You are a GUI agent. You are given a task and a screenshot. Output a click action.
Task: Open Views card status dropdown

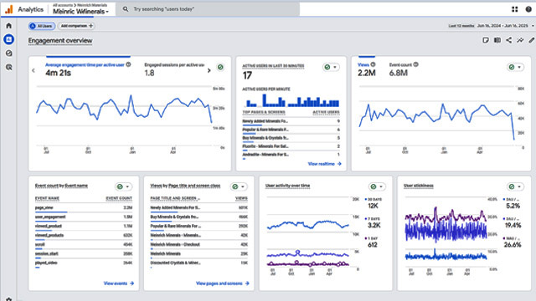click(x=515, y=67)
